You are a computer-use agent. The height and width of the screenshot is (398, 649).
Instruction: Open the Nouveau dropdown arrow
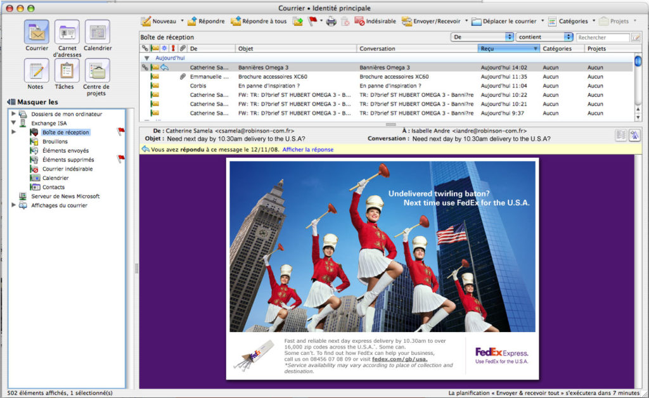182,21
